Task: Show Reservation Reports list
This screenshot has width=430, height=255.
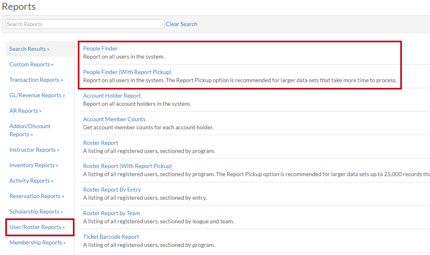Action: tap(37, 196)
